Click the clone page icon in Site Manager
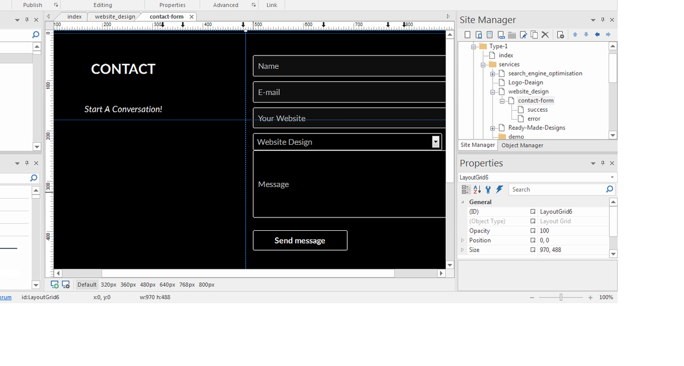The width and height of the screenshot is (684, 366). tap(534, 35)
